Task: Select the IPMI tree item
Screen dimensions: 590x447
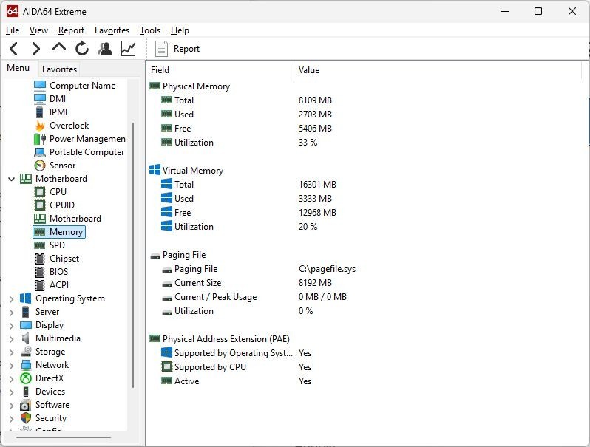Action: click(x=58, y=112)
